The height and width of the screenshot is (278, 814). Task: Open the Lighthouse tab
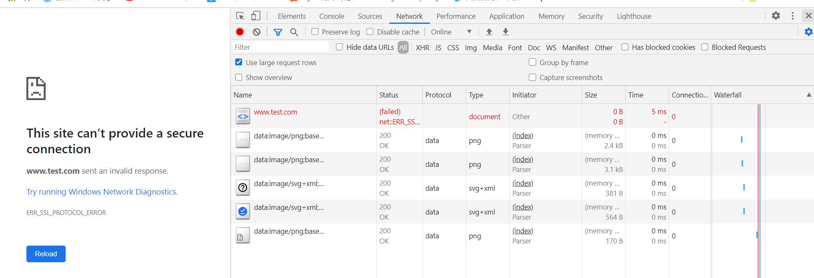634,16
